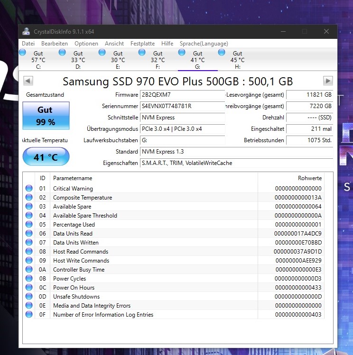This screenshot has height=355, width=353.
Task: Select drive G: tab at 41 °C
Action: click(x=198, y=60)
